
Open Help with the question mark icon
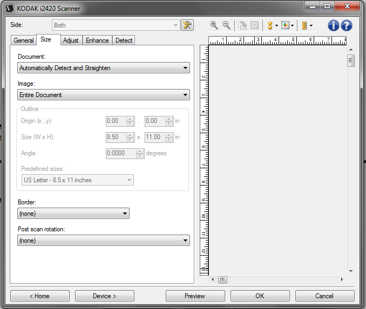pos(347,25)
